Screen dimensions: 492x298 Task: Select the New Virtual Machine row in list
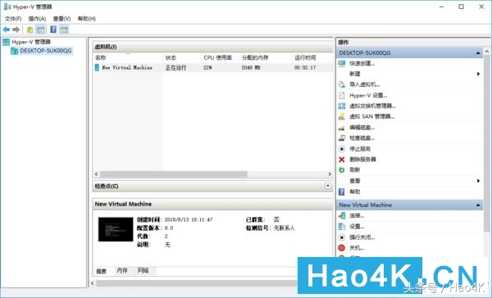[213, 68]
